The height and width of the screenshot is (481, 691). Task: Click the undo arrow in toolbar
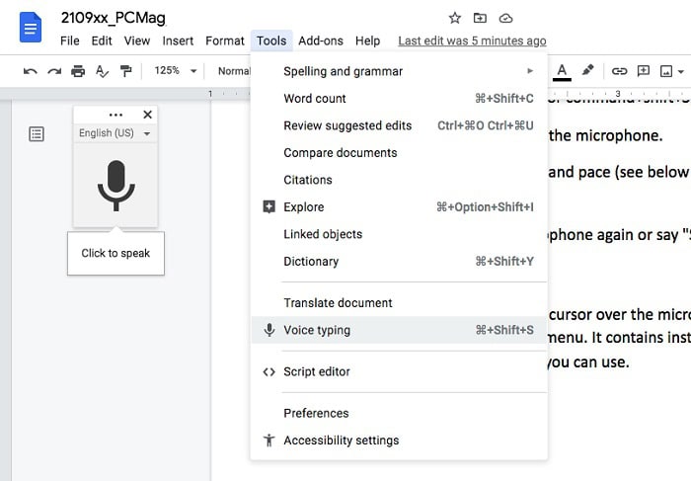point(31,71)
